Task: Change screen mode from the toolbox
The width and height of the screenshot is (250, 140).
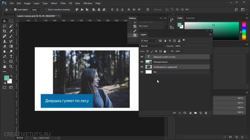Action: click(x=11, y=87)
